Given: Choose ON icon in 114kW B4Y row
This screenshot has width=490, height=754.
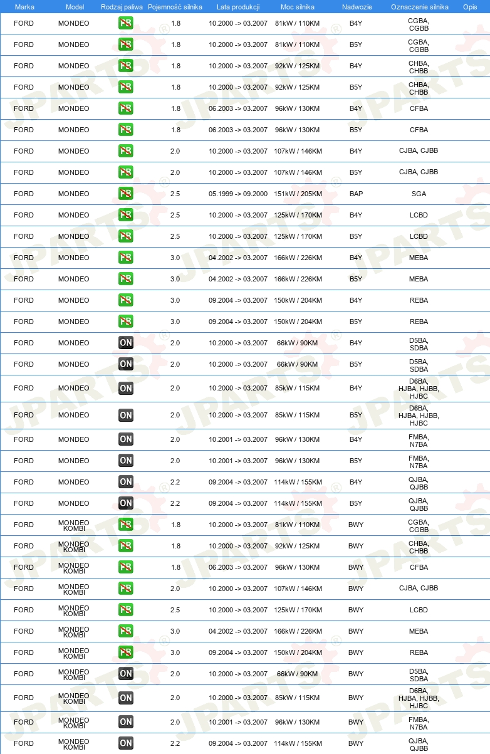Looking at the screenshot, I should coord(126,483).
